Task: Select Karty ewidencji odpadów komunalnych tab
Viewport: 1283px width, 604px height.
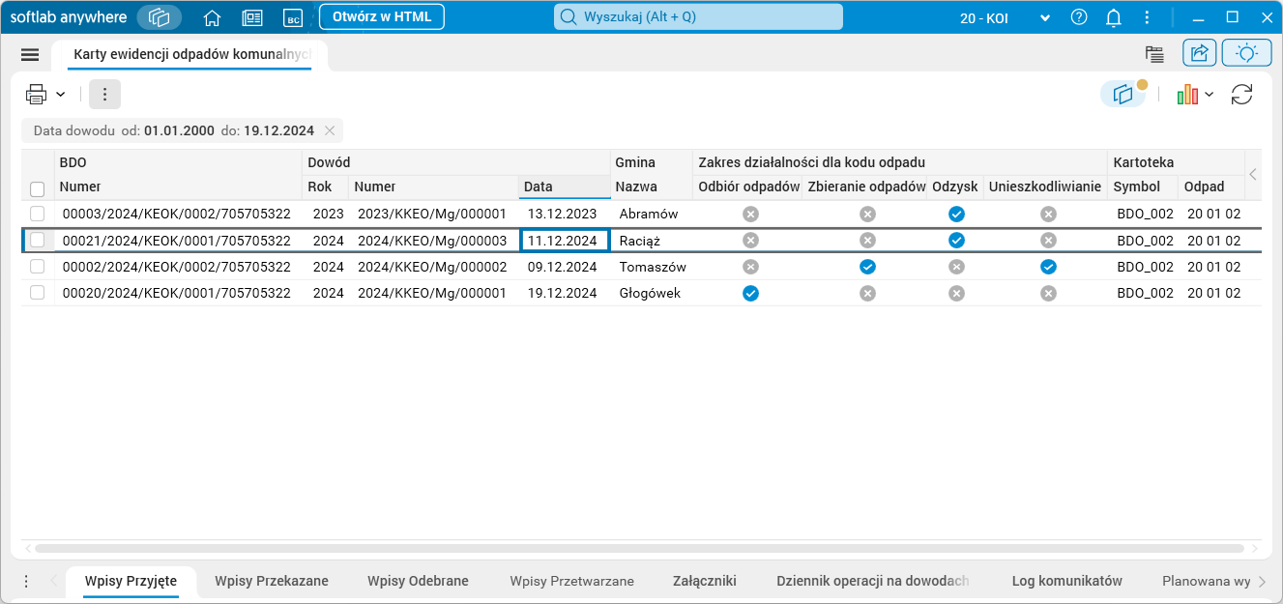Action: pyautogui.click(x=192, y=55)
